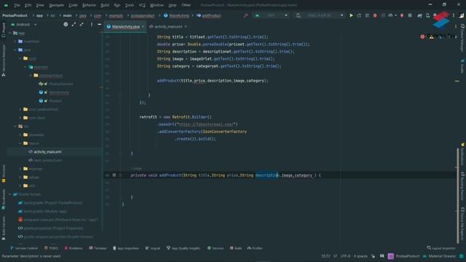This screenshot has height=262, width=466.
Task: Click the red error indicator in the editor corner
Action: click(x=422, y=36)
